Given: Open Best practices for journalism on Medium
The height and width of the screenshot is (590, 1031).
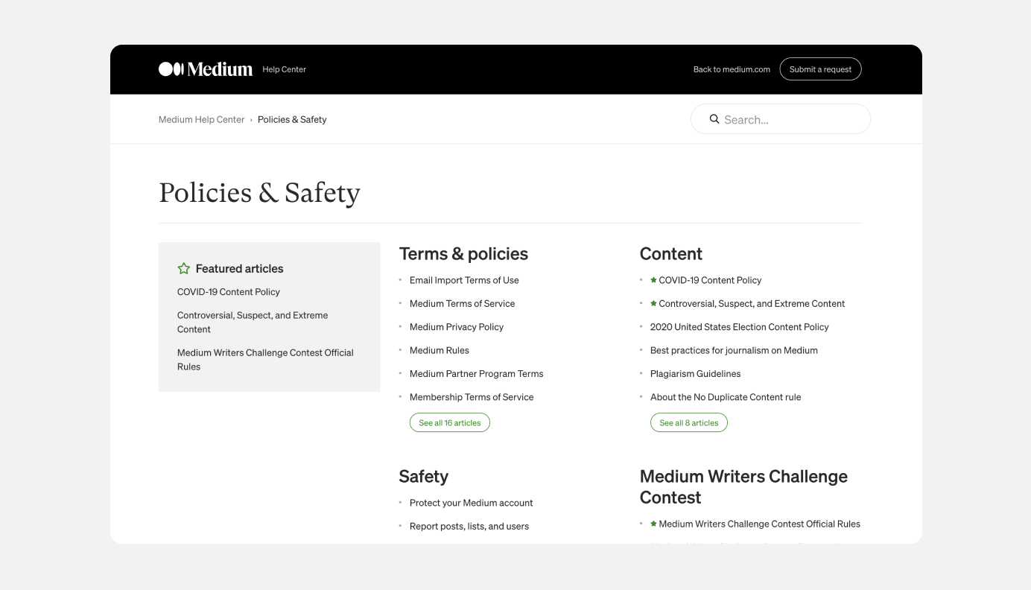Looking at the screenshot, I should [x=734, y=350].
